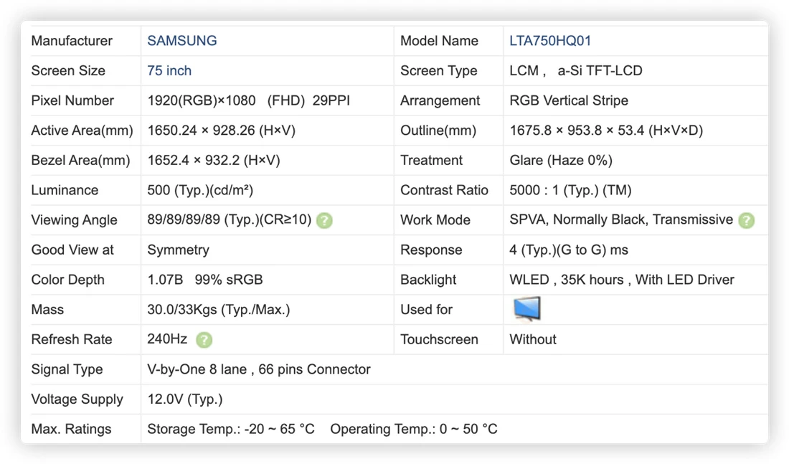
Task: Select the Manufacturer label cell
Action: pyautogui.click(x=72, y=41)
